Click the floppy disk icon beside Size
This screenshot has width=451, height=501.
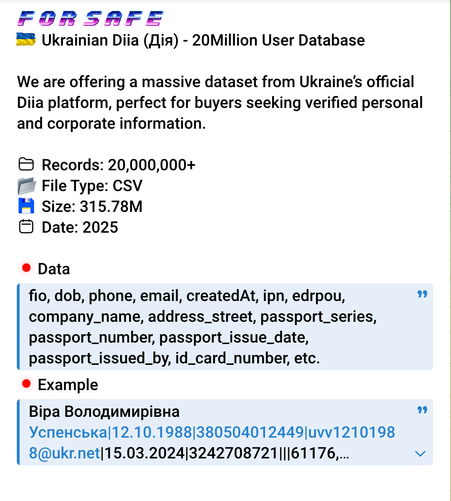point(26,206)
